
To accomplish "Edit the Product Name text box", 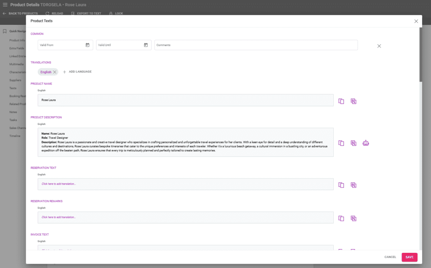I will click(x=185, y=100).
